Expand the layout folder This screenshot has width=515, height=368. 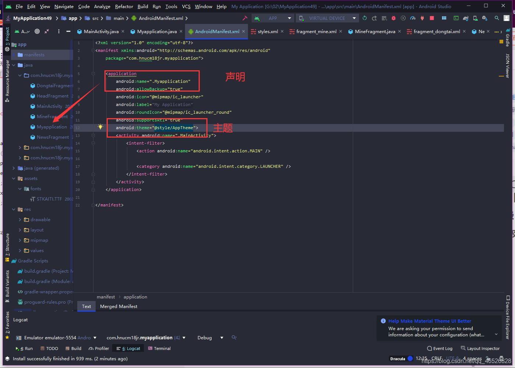(20, 230)
